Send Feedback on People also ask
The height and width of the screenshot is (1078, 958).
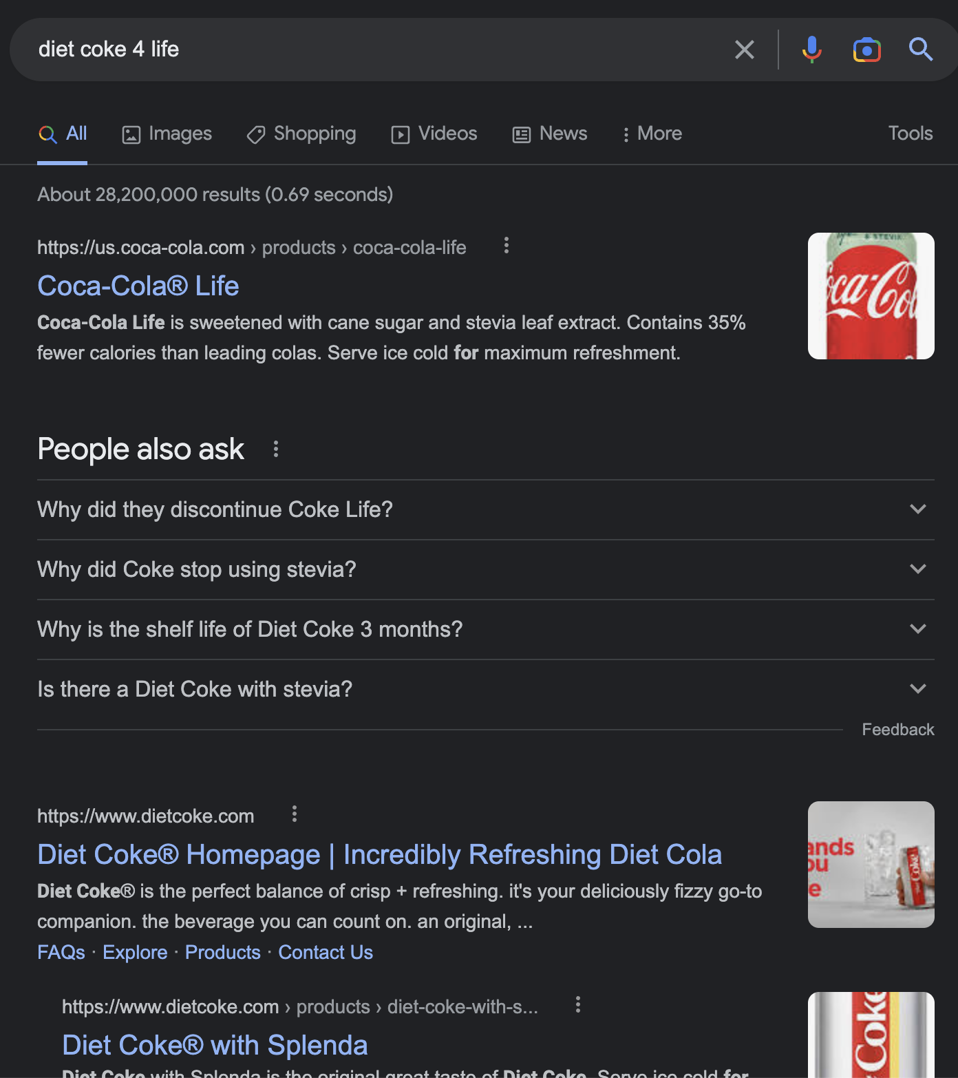[898, 730]
